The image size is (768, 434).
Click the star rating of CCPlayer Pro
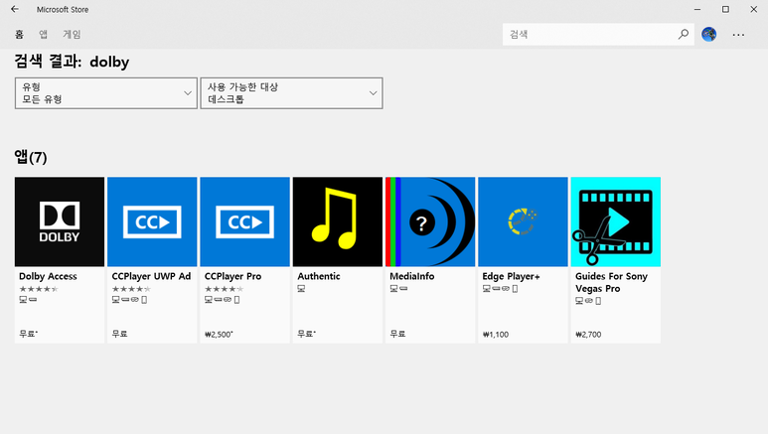point(224,289)
